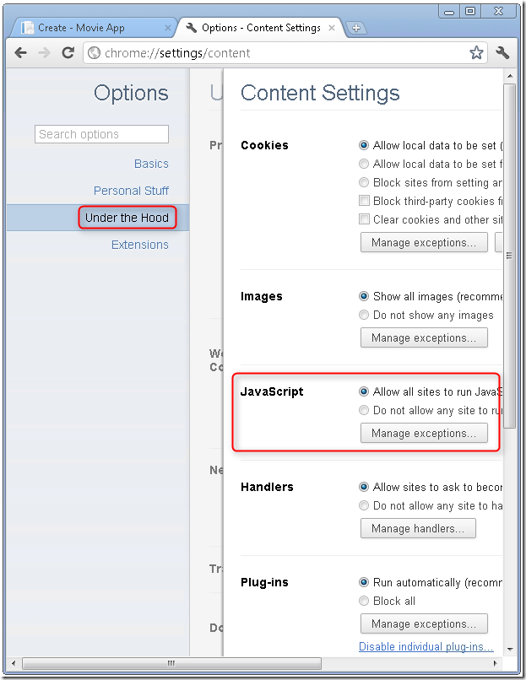This screenshot has height=680, width=526.
Task: Select Do not allow any site to run JavaScript
Action: pos(365,410)
